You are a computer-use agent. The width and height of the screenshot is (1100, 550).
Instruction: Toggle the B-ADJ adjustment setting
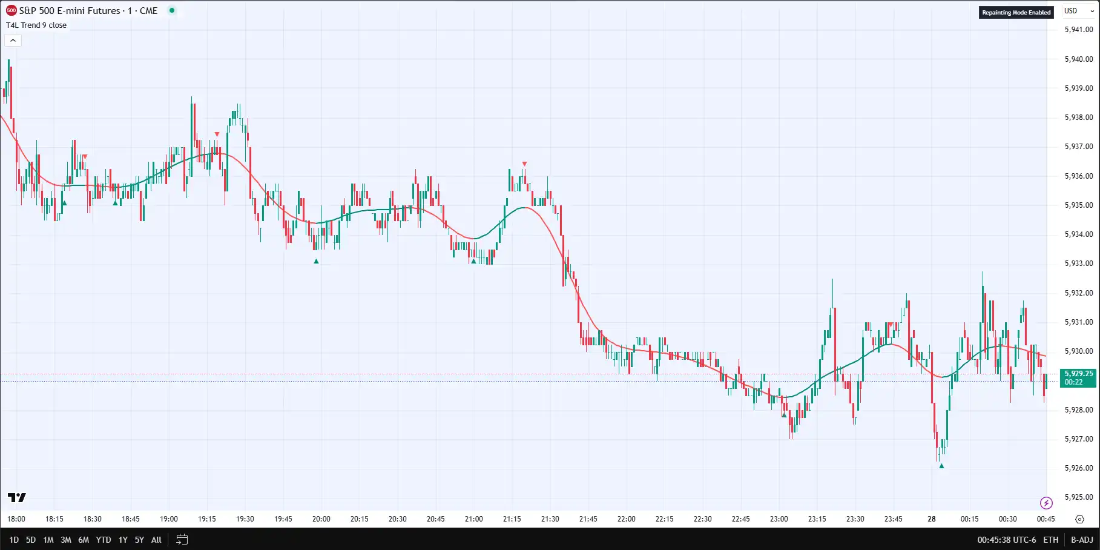tap(1082, 540)
